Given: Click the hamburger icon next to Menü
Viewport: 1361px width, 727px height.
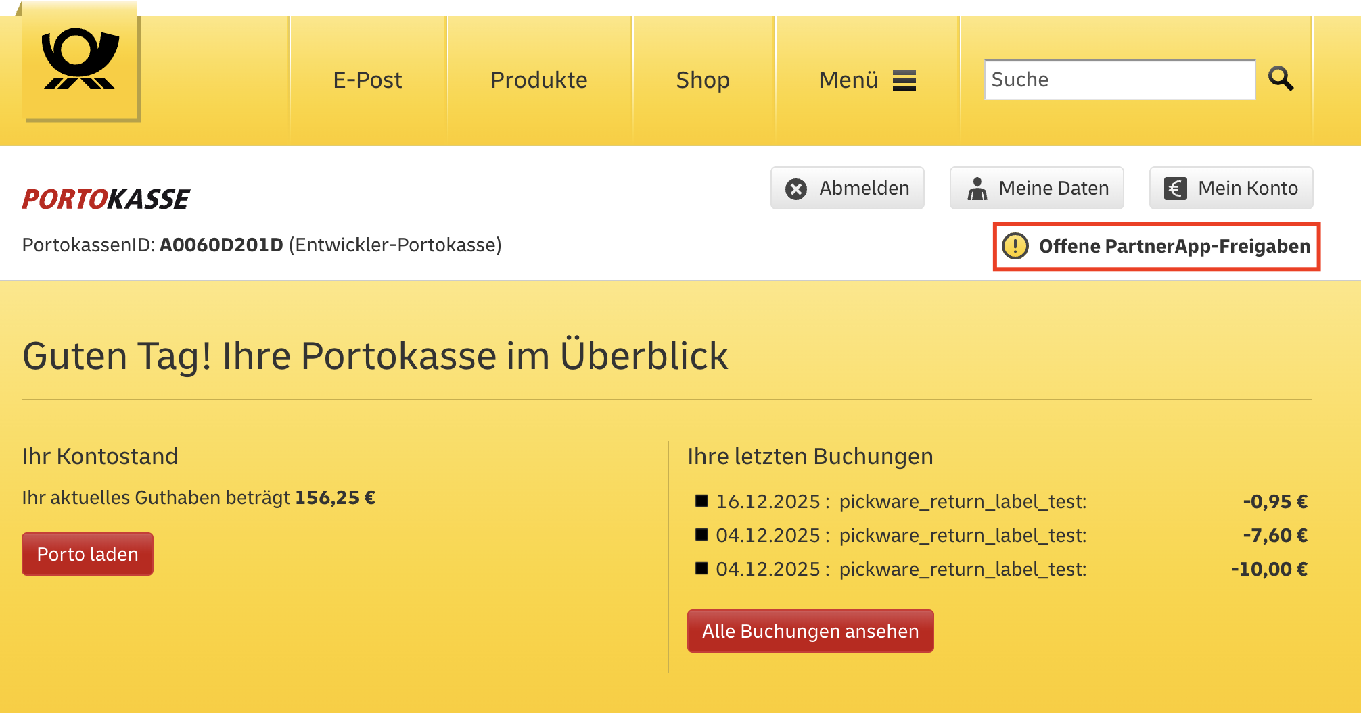Looking at the screenshot, I should [x=904, y=80].
